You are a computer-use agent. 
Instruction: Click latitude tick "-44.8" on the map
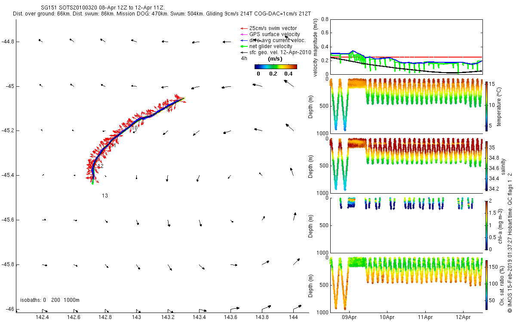(7, 42)
